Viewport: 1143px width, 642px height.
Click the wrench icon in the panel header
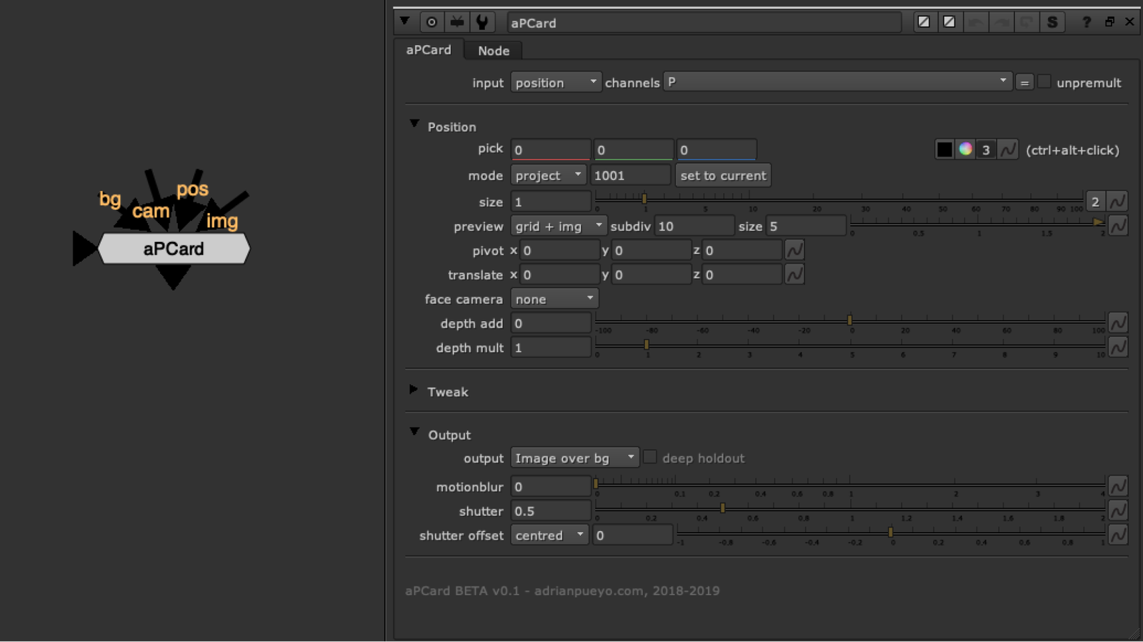482,22
